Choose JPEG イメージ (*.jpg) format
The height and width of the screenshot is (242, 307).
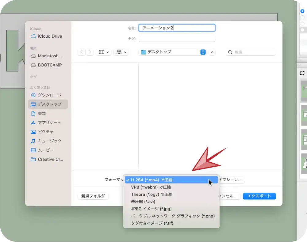(x=151, y=209)
